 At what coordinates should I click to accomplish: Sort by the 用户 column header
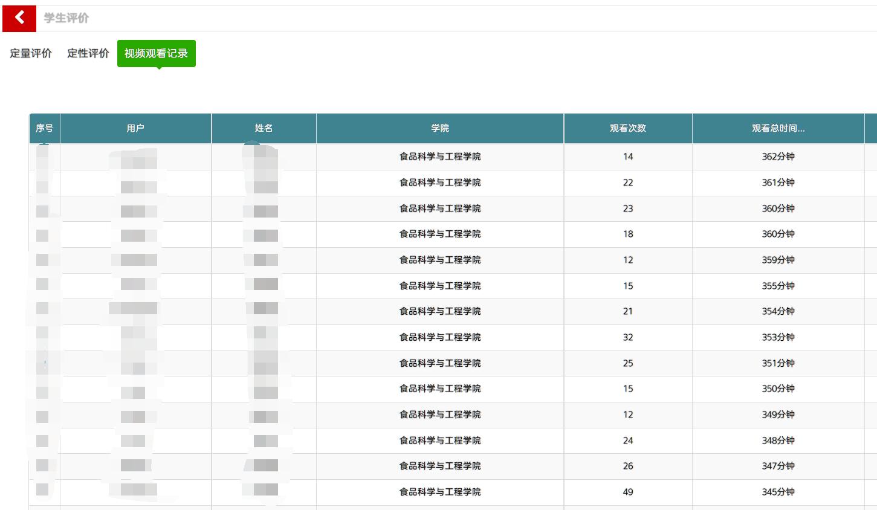point(135,128)
